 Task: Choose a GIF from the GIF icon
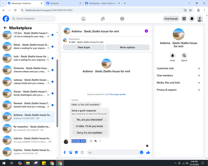[x=82, y=153]
